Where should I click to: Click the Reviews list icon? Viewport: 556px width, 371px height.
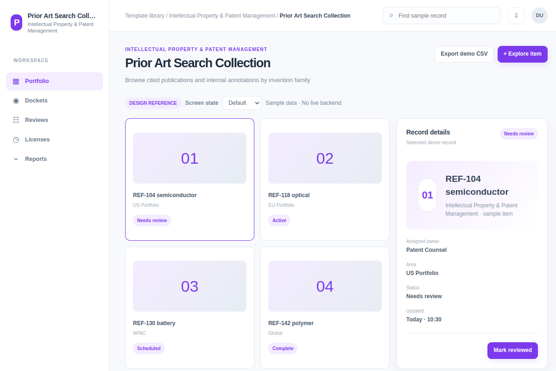[16, 120]
